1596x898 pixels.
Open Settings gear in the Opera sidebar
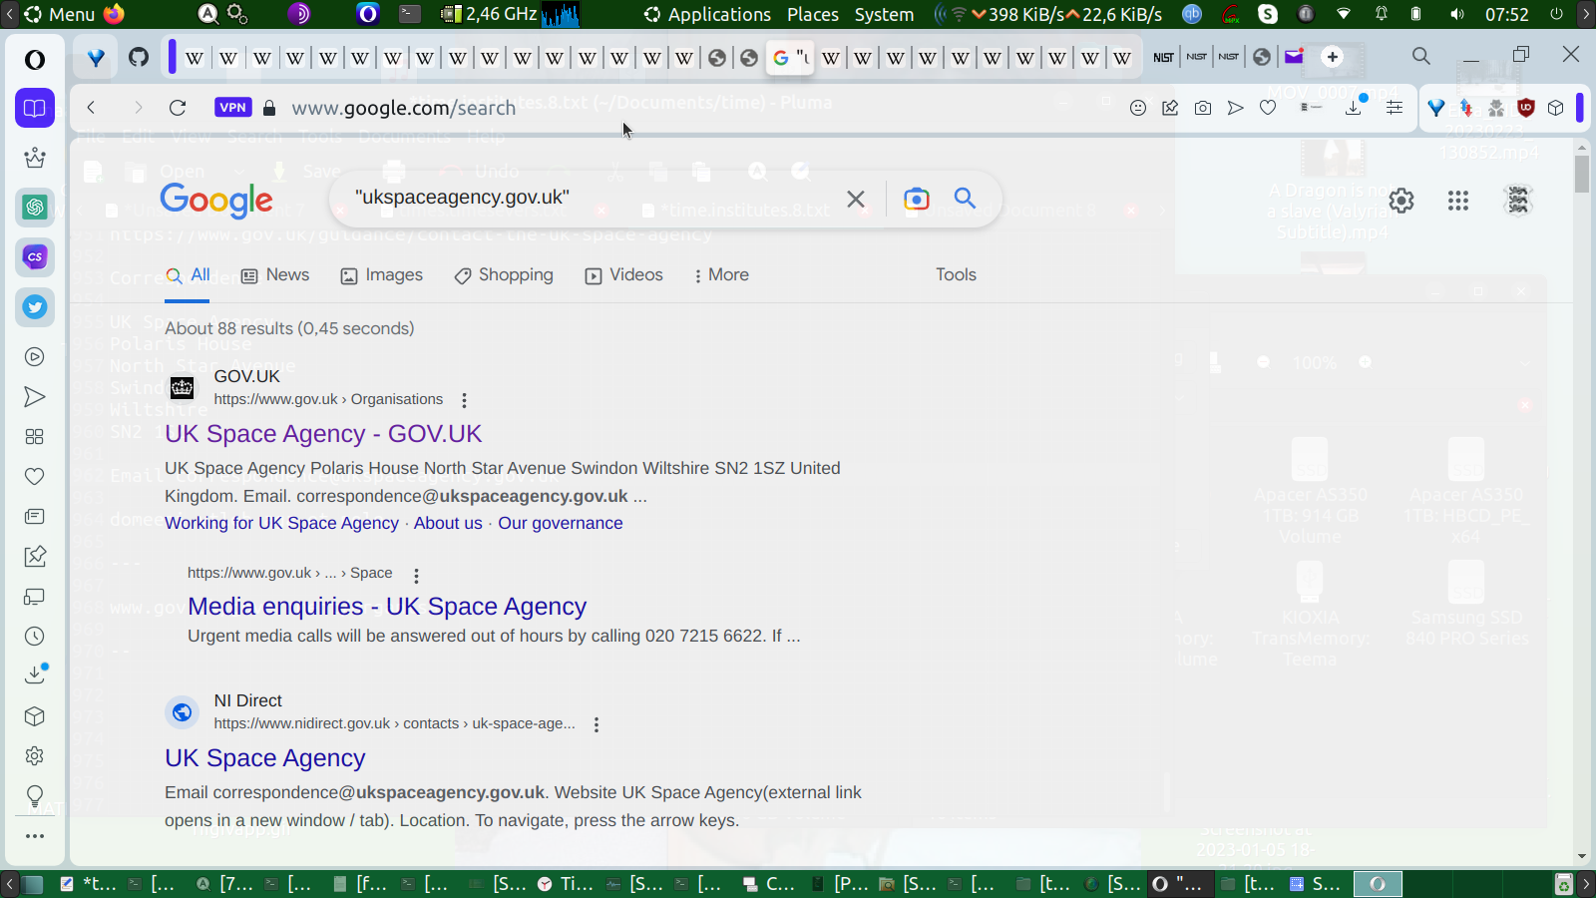click(x=35, y=756)
